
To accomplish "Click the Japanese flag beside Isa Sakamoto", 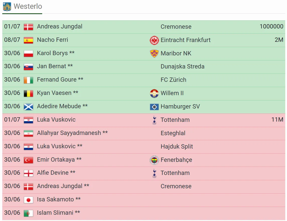I will pos(28,200).
